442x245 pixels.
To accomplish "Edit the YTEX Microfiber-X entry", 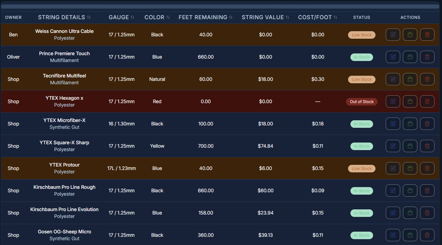I will point(393,124).
